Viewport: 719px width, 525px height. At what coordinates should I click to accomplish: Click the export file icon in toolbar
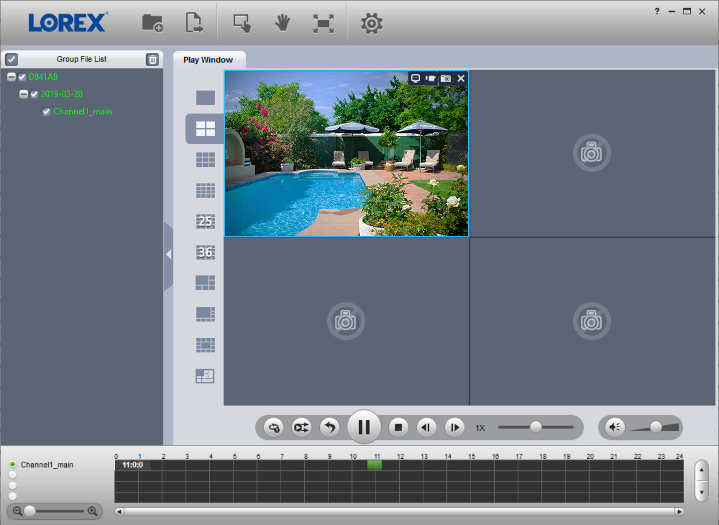pyautogui.click(x=195, y=23)
